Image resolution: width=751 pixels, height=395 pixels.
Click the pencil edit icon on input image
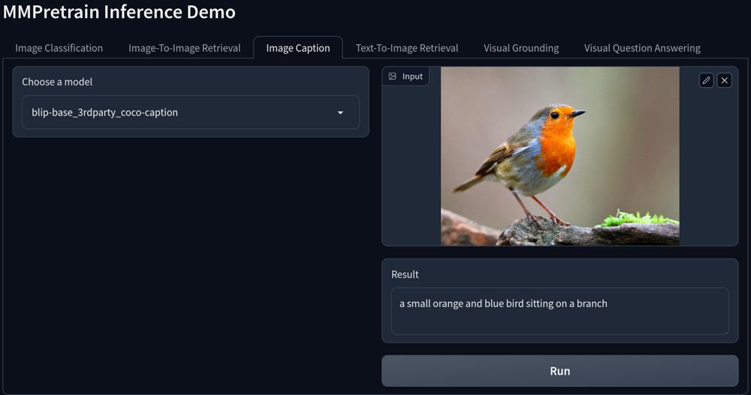706,80
